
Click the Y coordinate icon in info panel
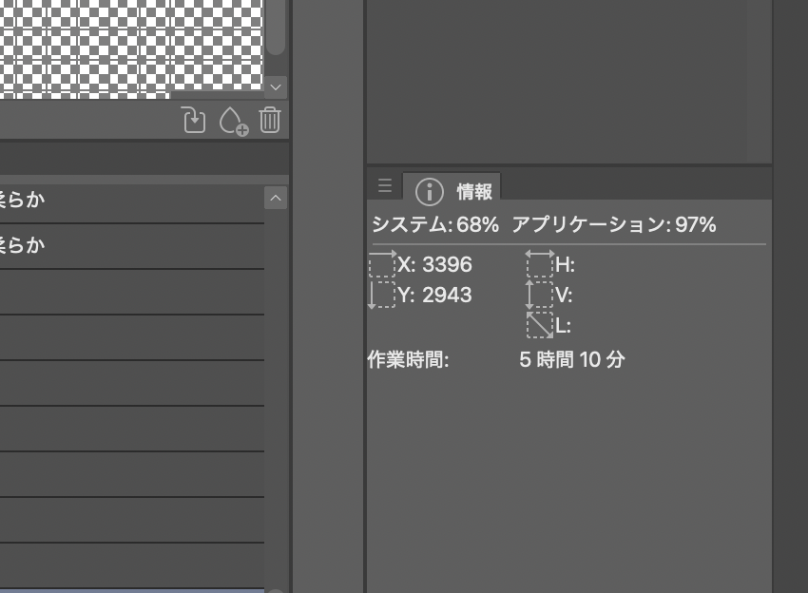click(x=382, y=295)
